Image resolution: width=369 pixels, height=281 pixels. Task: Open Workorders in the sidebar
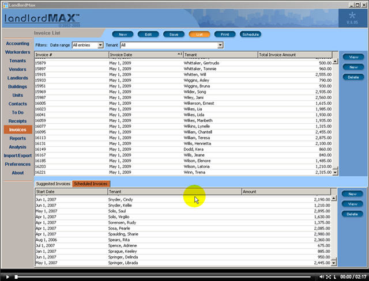point(18,52)
